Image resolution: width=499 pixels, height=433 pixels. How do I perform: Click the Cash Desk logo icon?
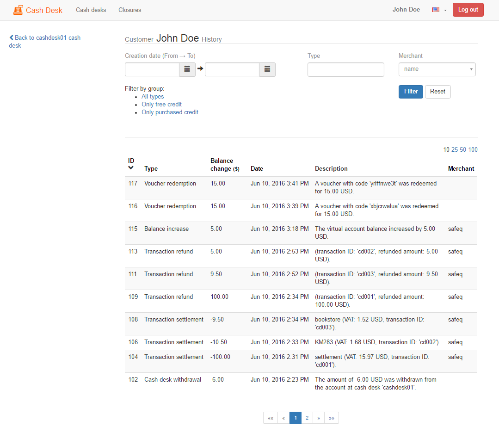(x=18, y=10)
